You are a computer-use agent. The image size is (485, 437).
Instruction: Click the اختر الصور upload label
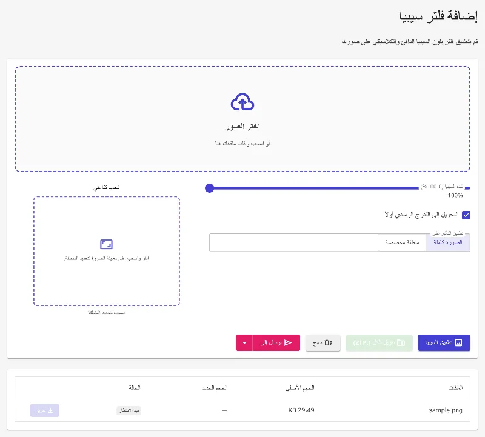pyautogui.click(x=242, y=127)
